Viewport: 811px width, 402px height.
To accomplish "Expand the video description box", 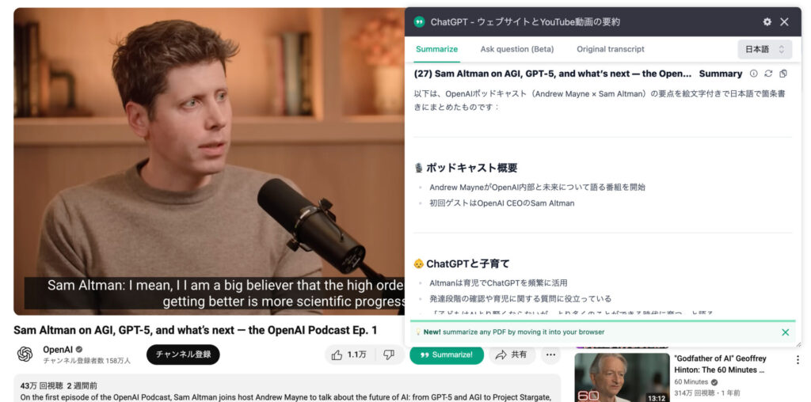I will point(287,389).
